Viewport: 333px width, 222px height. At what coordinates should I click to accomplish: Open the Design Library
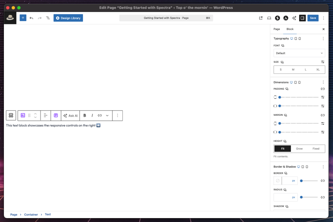[x=68, y=18]
